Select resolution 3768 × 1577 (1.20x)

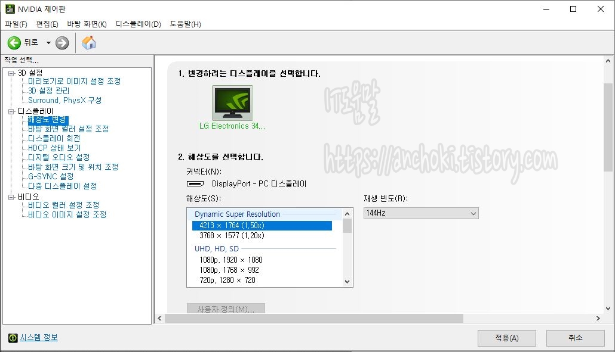click(232, 235)
